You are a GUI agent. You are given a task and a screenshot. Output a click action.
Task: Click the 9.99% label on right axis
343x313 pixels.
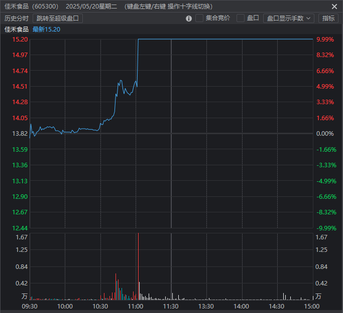coord(325,39)
